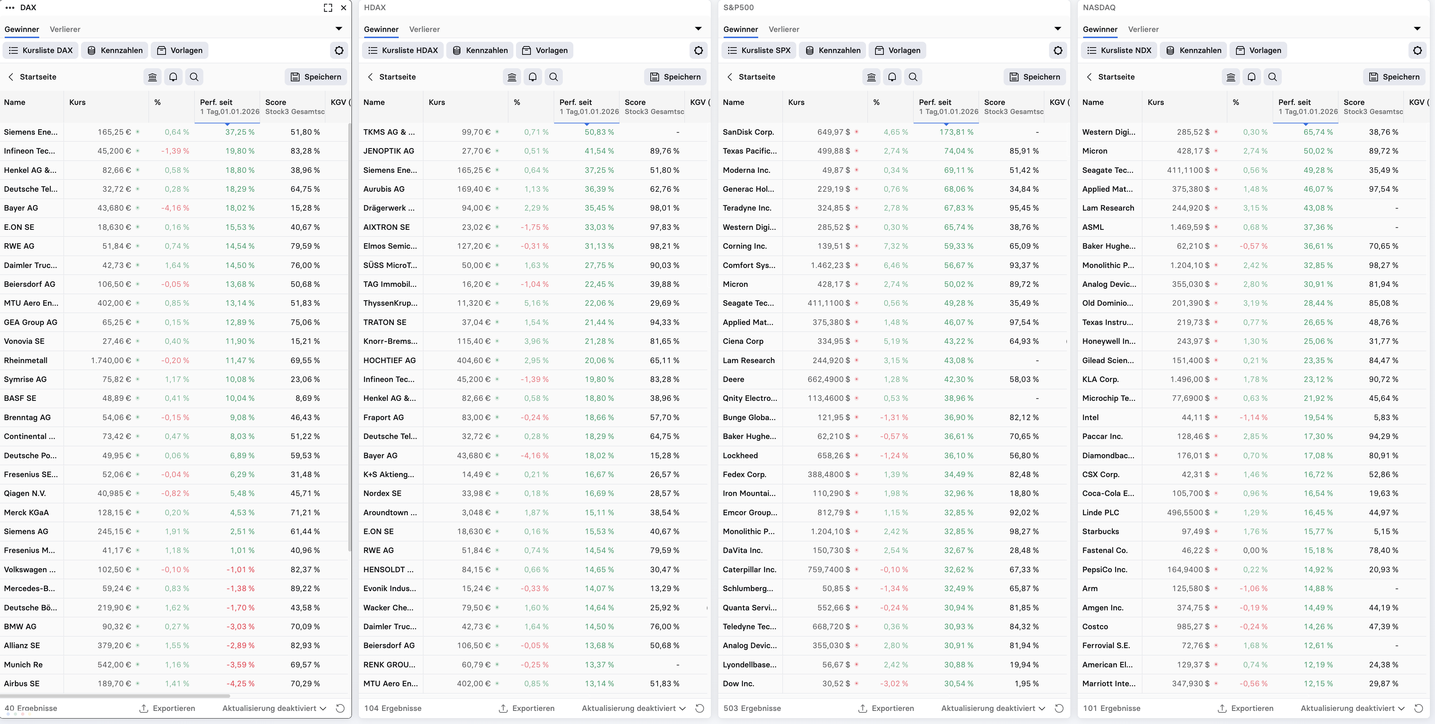The width and height of the screenshot is (1435, 724).
Task: Open the three-dots menu beside DAX title
Action: click(x=9, y=8)
